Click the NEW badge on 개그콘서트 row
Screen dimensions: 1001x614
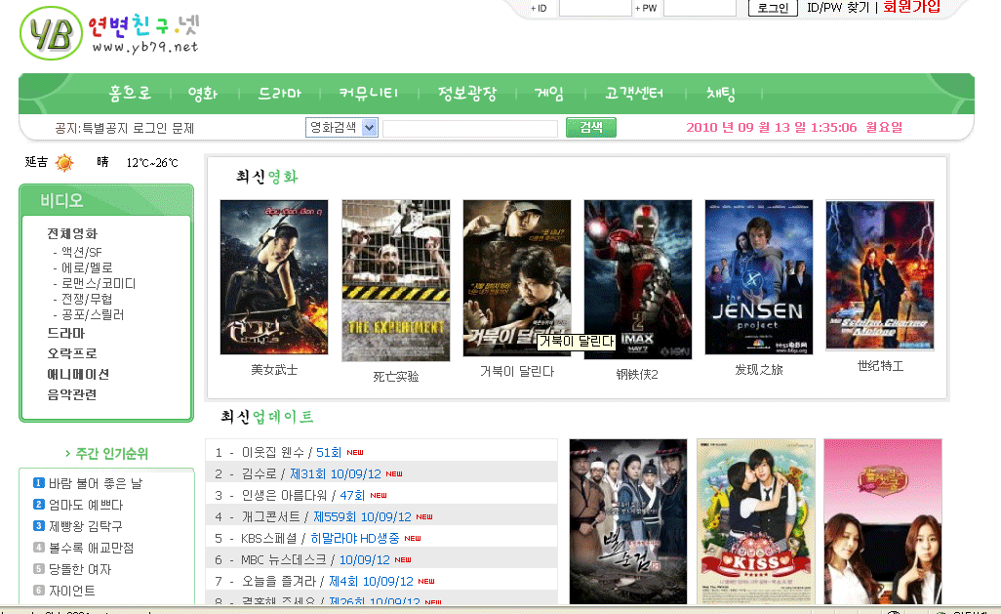coord(423,517)
